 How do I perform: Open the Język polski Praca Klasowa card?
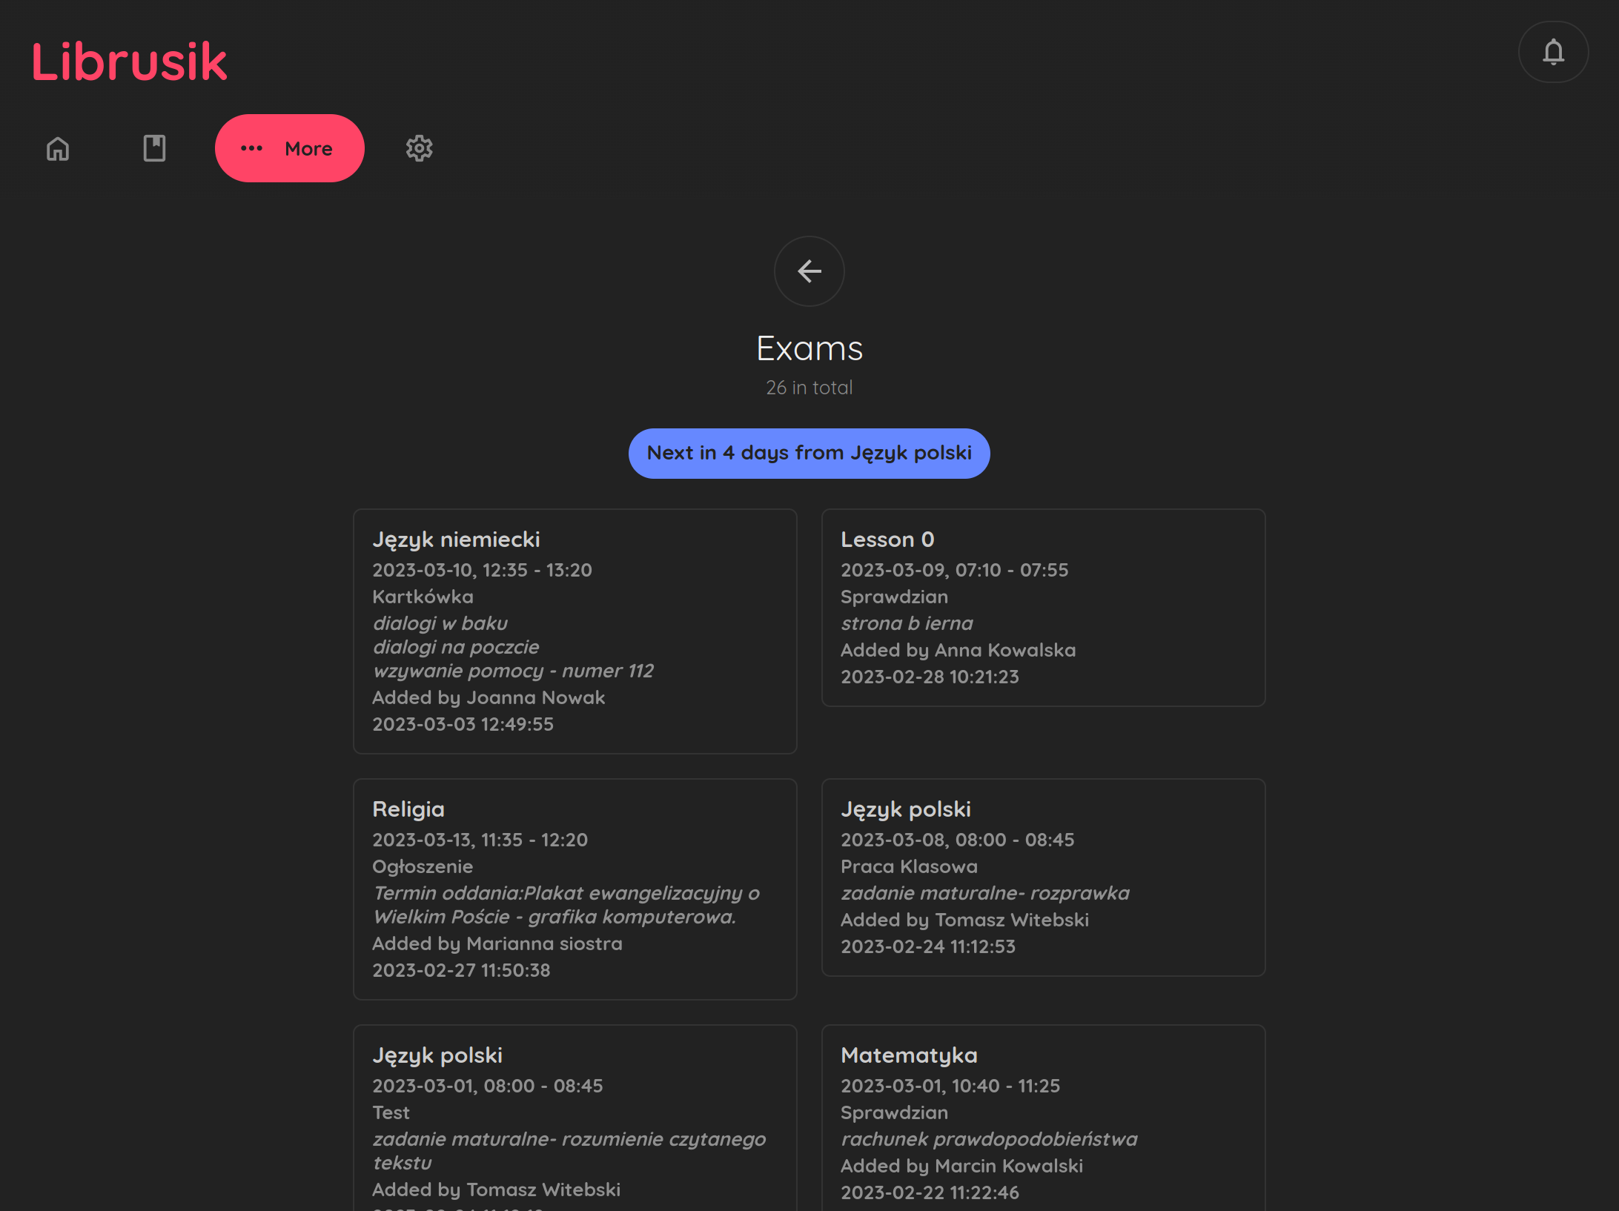(1043, 877)
